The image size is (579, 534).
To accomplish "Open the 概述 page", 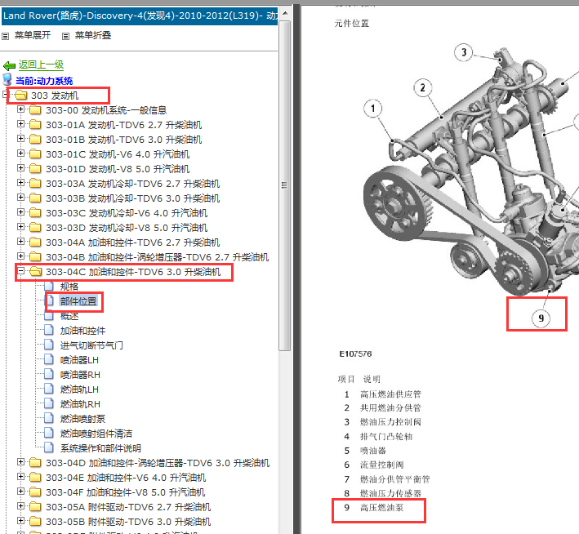I will point(69,316).
